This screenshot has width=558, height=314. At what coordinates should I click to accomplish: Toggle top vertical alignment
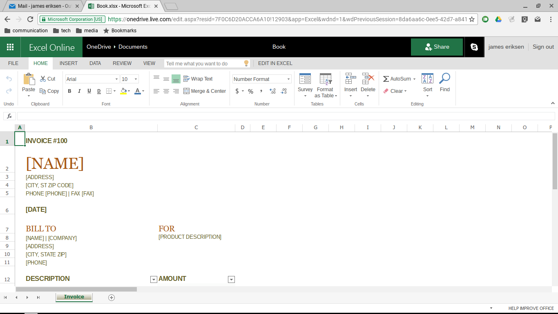click(156, 79)
